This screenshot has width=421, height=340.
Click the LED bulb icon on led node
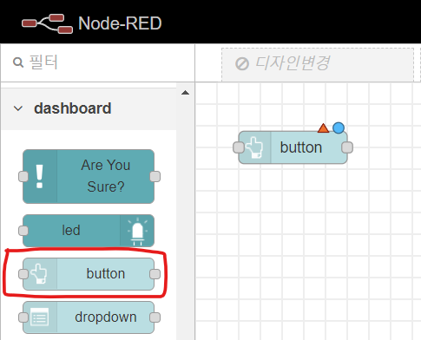tap(137, 232)
